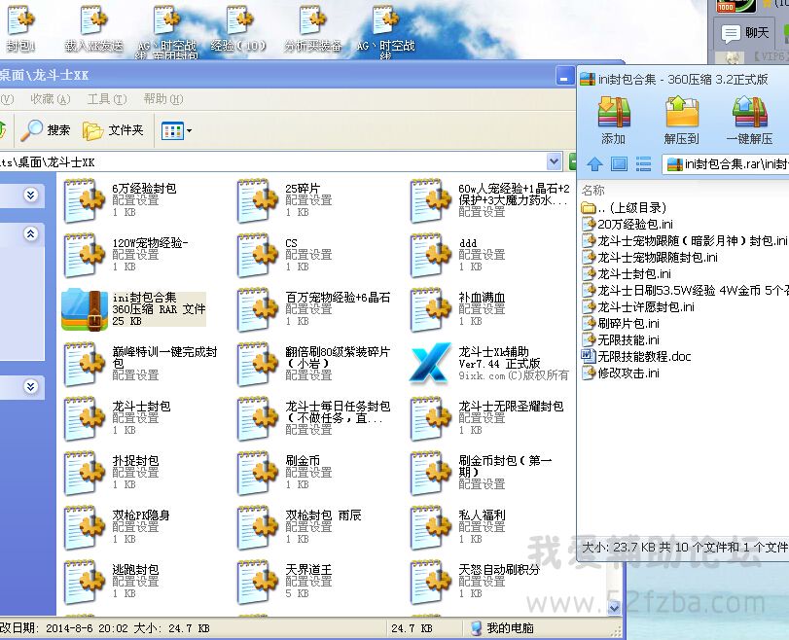Expand the bottom collapsed sidebar task panel
The height and width of the screenshot is (640, 789).
point(31,386)
